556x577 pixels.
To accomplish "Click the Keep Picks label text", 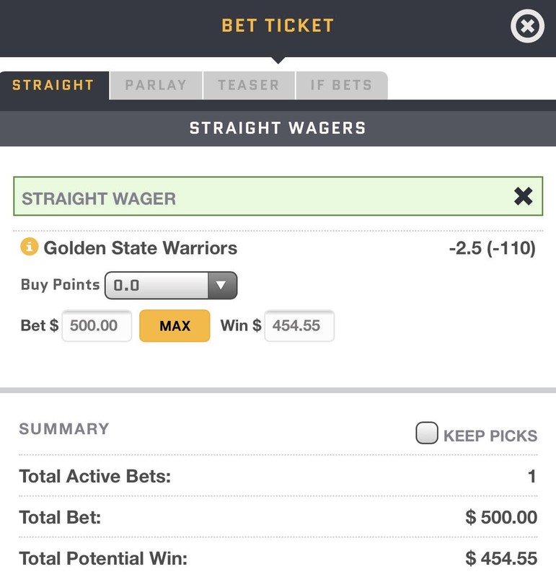I will click(x=490, y=436).
